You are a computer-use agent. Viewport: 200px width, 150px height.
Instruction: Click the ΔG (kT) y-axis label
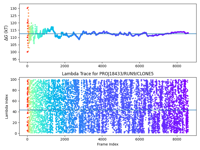pos(6,33)
